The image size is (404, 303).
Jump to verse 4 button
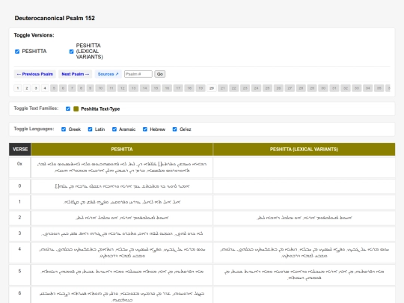[x=45, y=88]
